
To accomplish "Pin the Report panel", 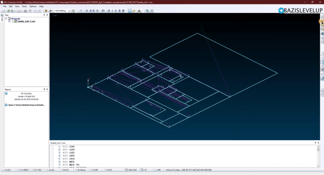I will click(x=44, y=89).
